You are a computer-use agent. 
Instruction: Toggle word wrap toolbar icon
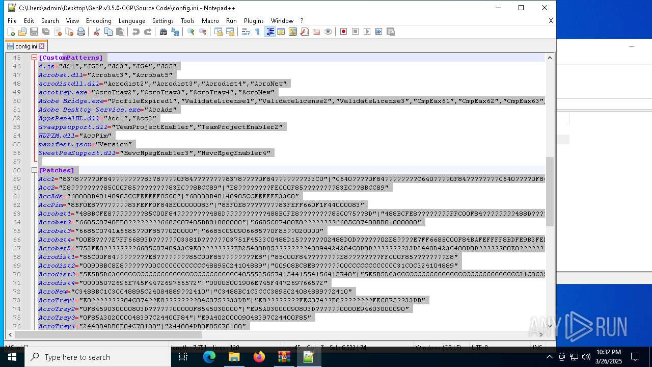[246, 32]
